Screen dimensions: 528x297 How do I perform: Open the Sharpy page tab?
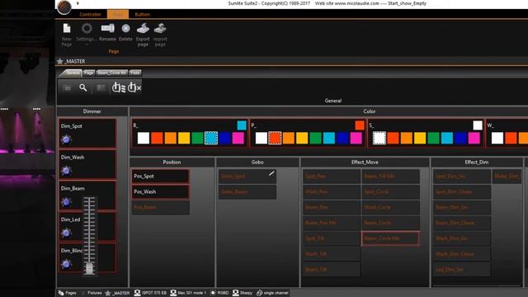pos(243,293)
